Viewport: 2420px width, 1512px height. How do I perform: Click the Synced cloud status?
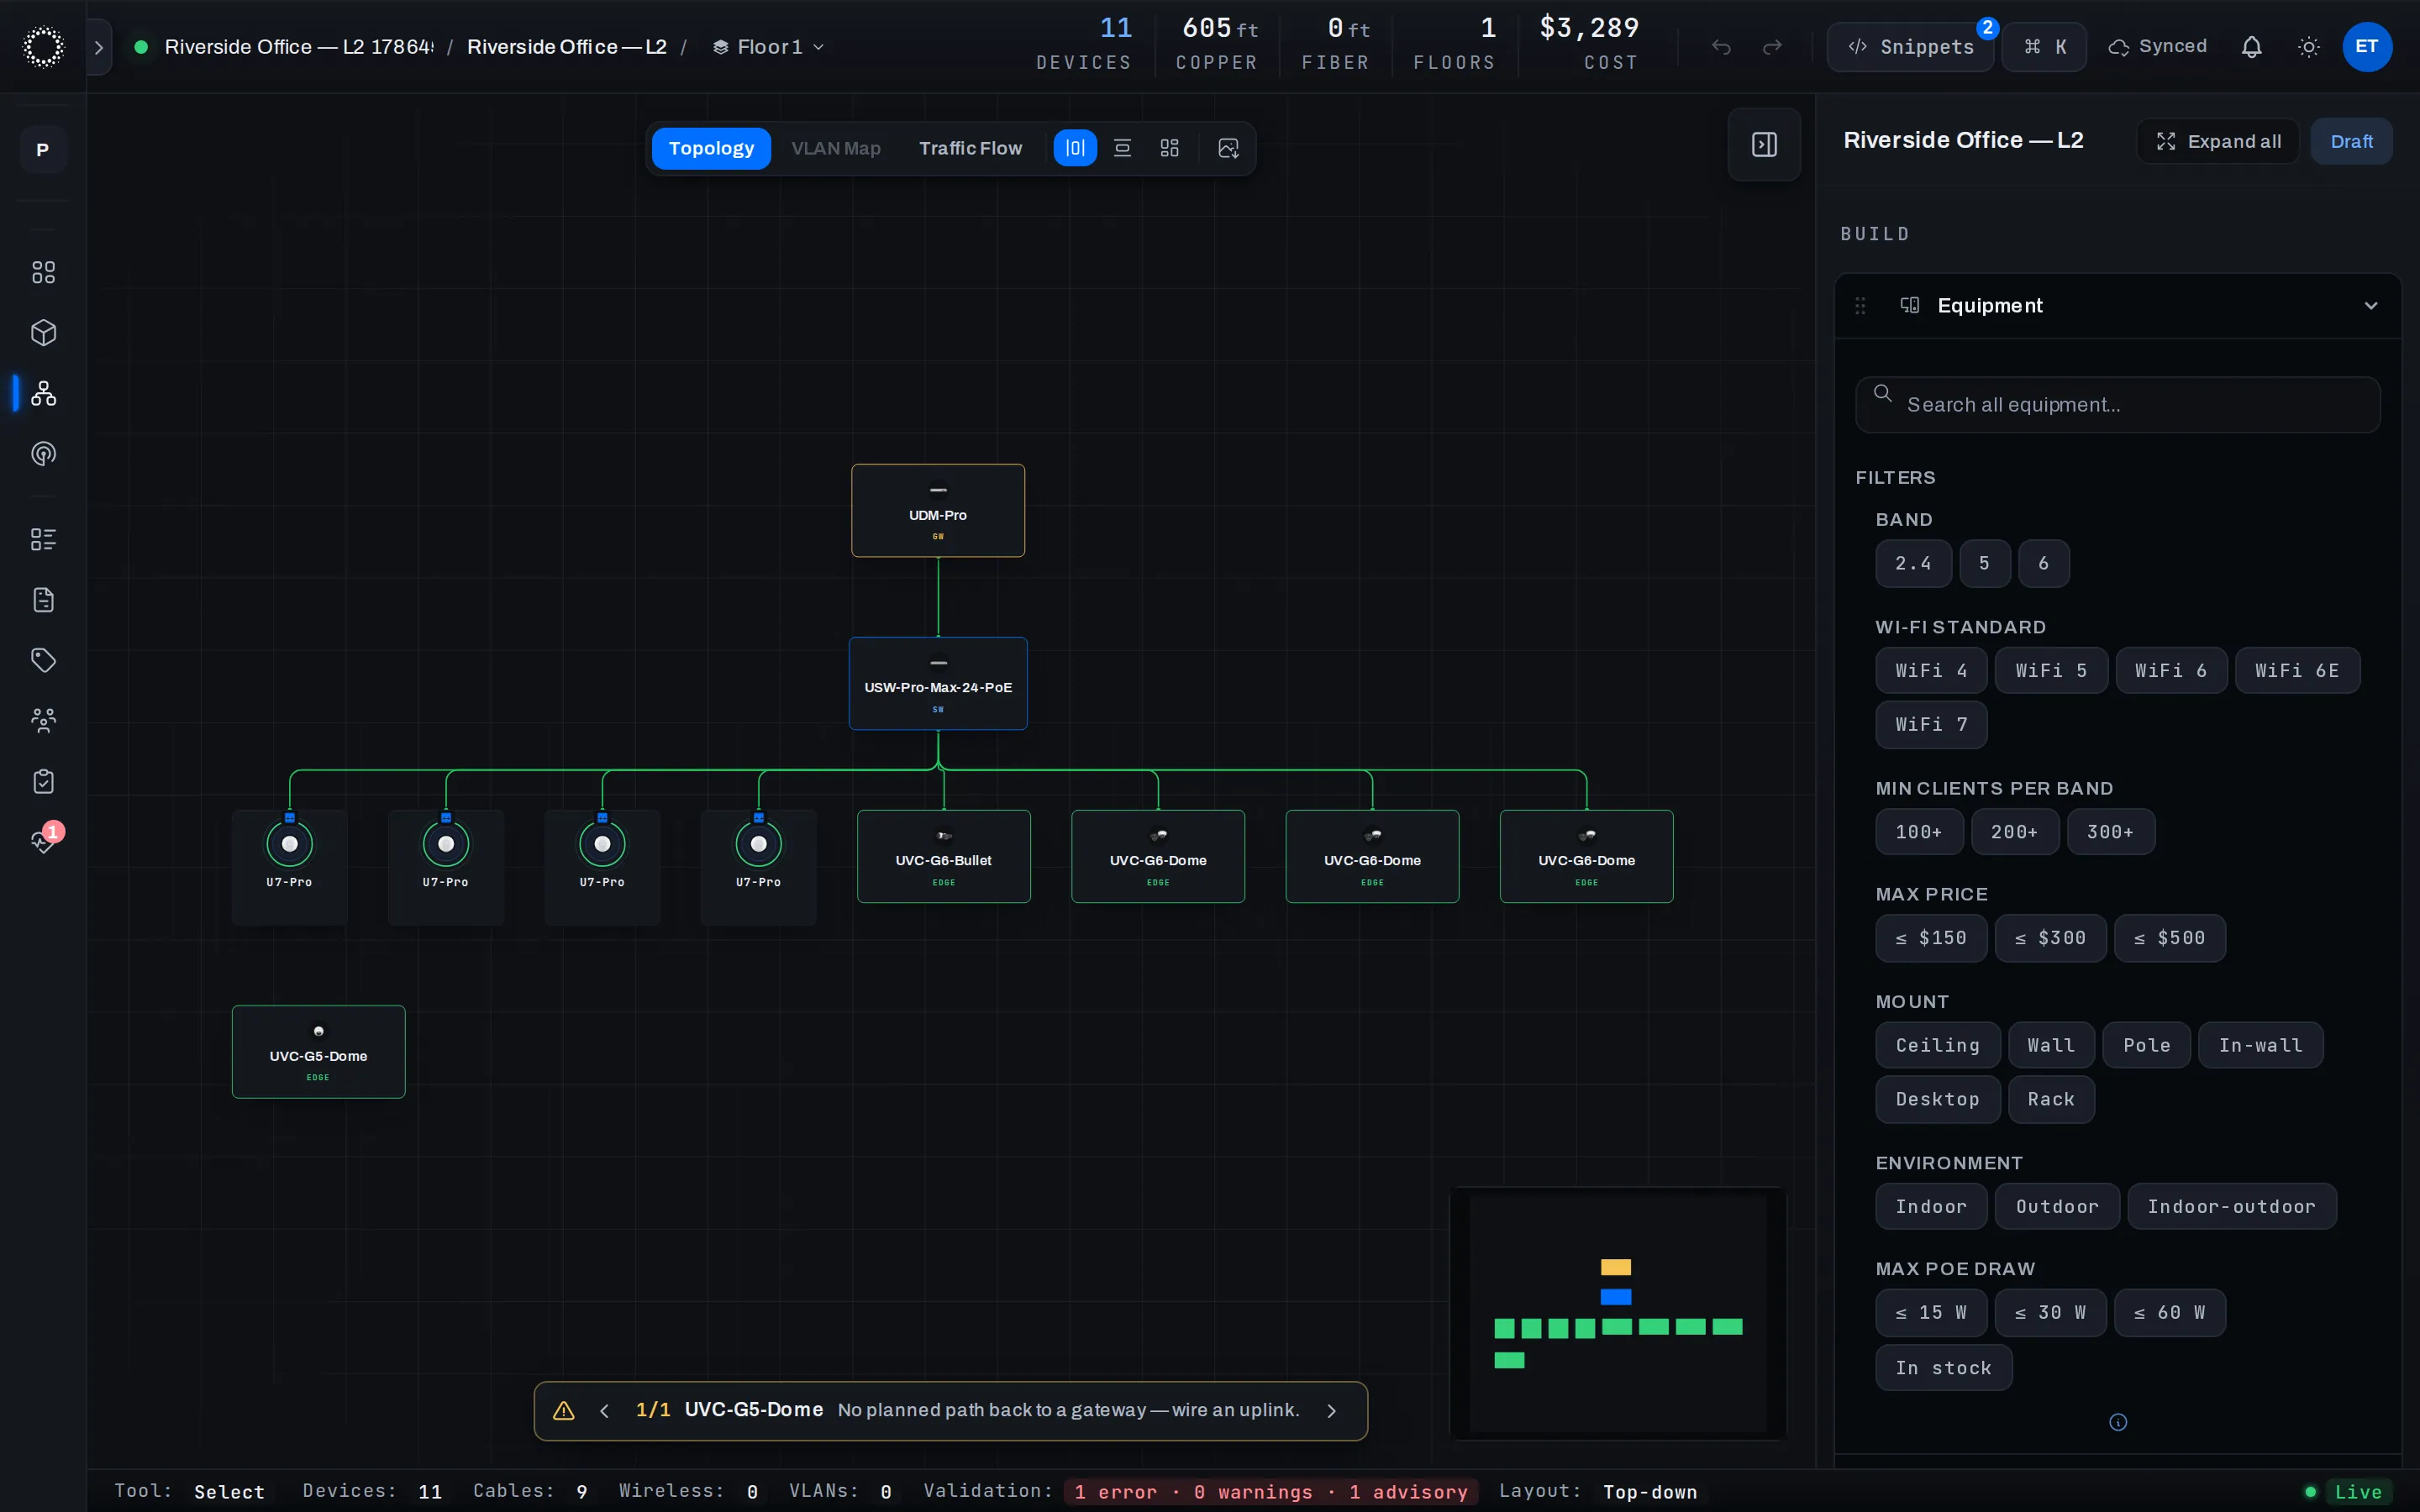click(x=2157, y=47)
